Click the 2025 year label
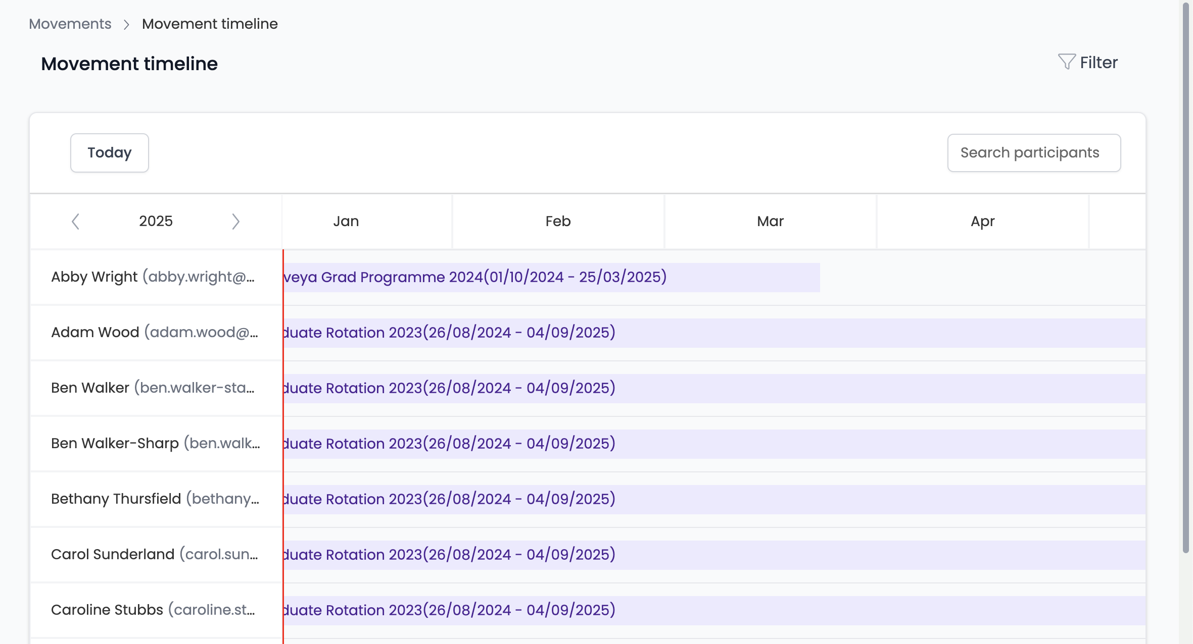The width and height of the screenshot is (1193, 644). [156, 221]
